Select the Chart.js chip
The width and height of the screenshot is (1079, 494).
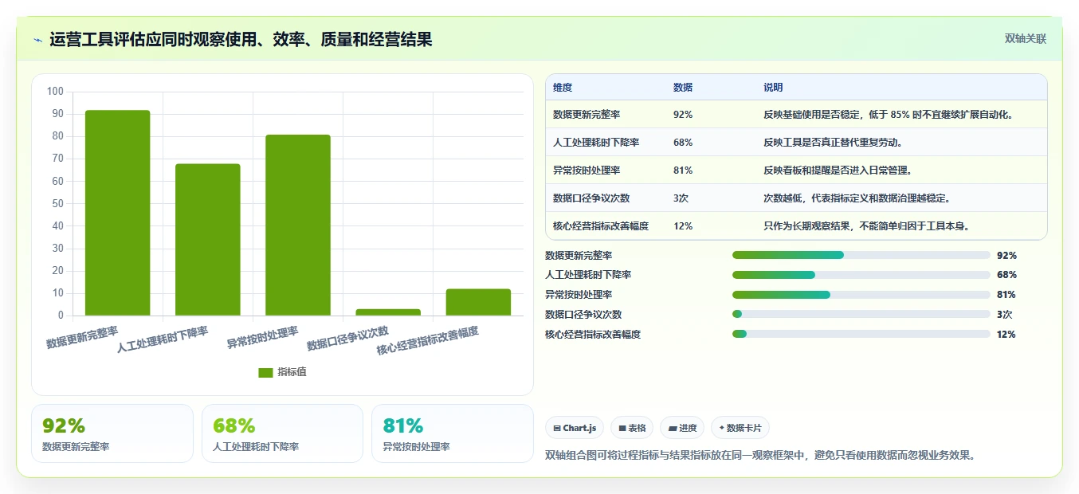click(575, 428)
